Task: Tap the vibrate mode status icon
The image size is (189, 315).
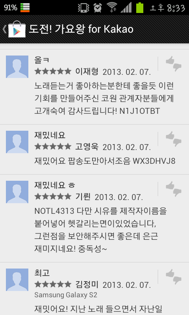Action: 83,7
